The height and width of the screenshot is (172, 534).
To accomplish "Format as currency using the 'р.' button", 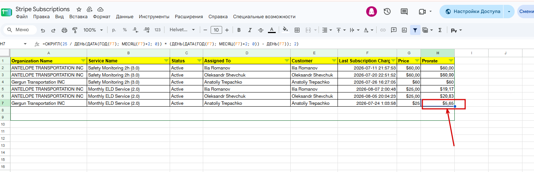I will click(114, 30).
